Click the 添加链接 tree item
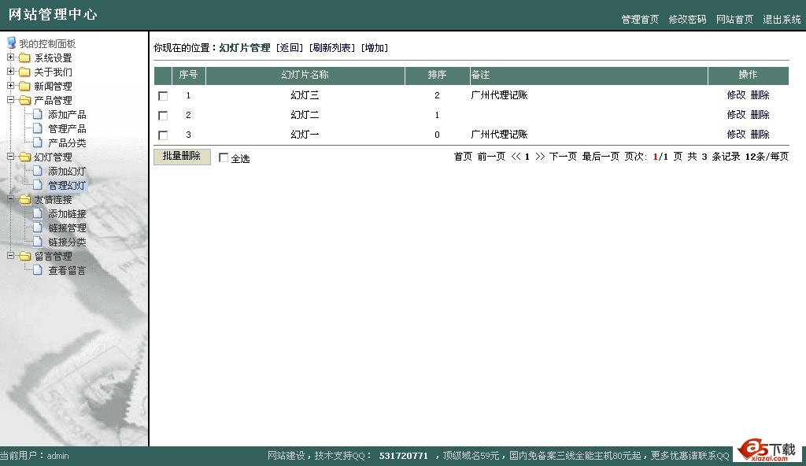 tap(67, 214)
